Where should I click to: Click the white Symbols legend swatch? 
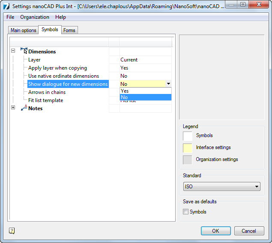188,136
